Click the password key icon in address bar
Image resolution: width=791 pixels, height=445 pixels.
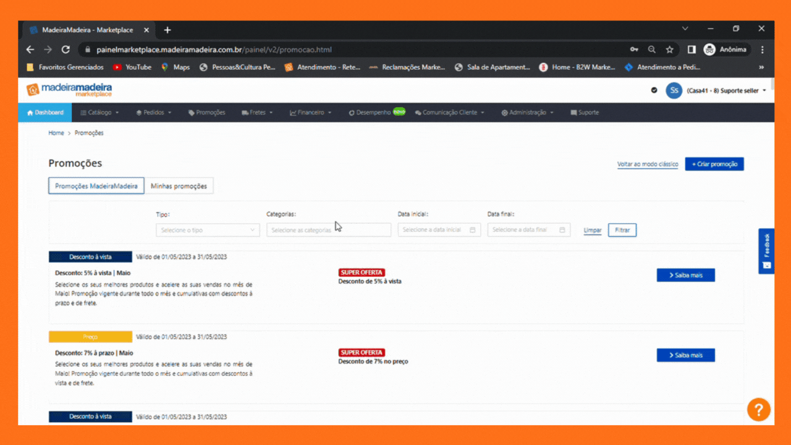(634, 49)
